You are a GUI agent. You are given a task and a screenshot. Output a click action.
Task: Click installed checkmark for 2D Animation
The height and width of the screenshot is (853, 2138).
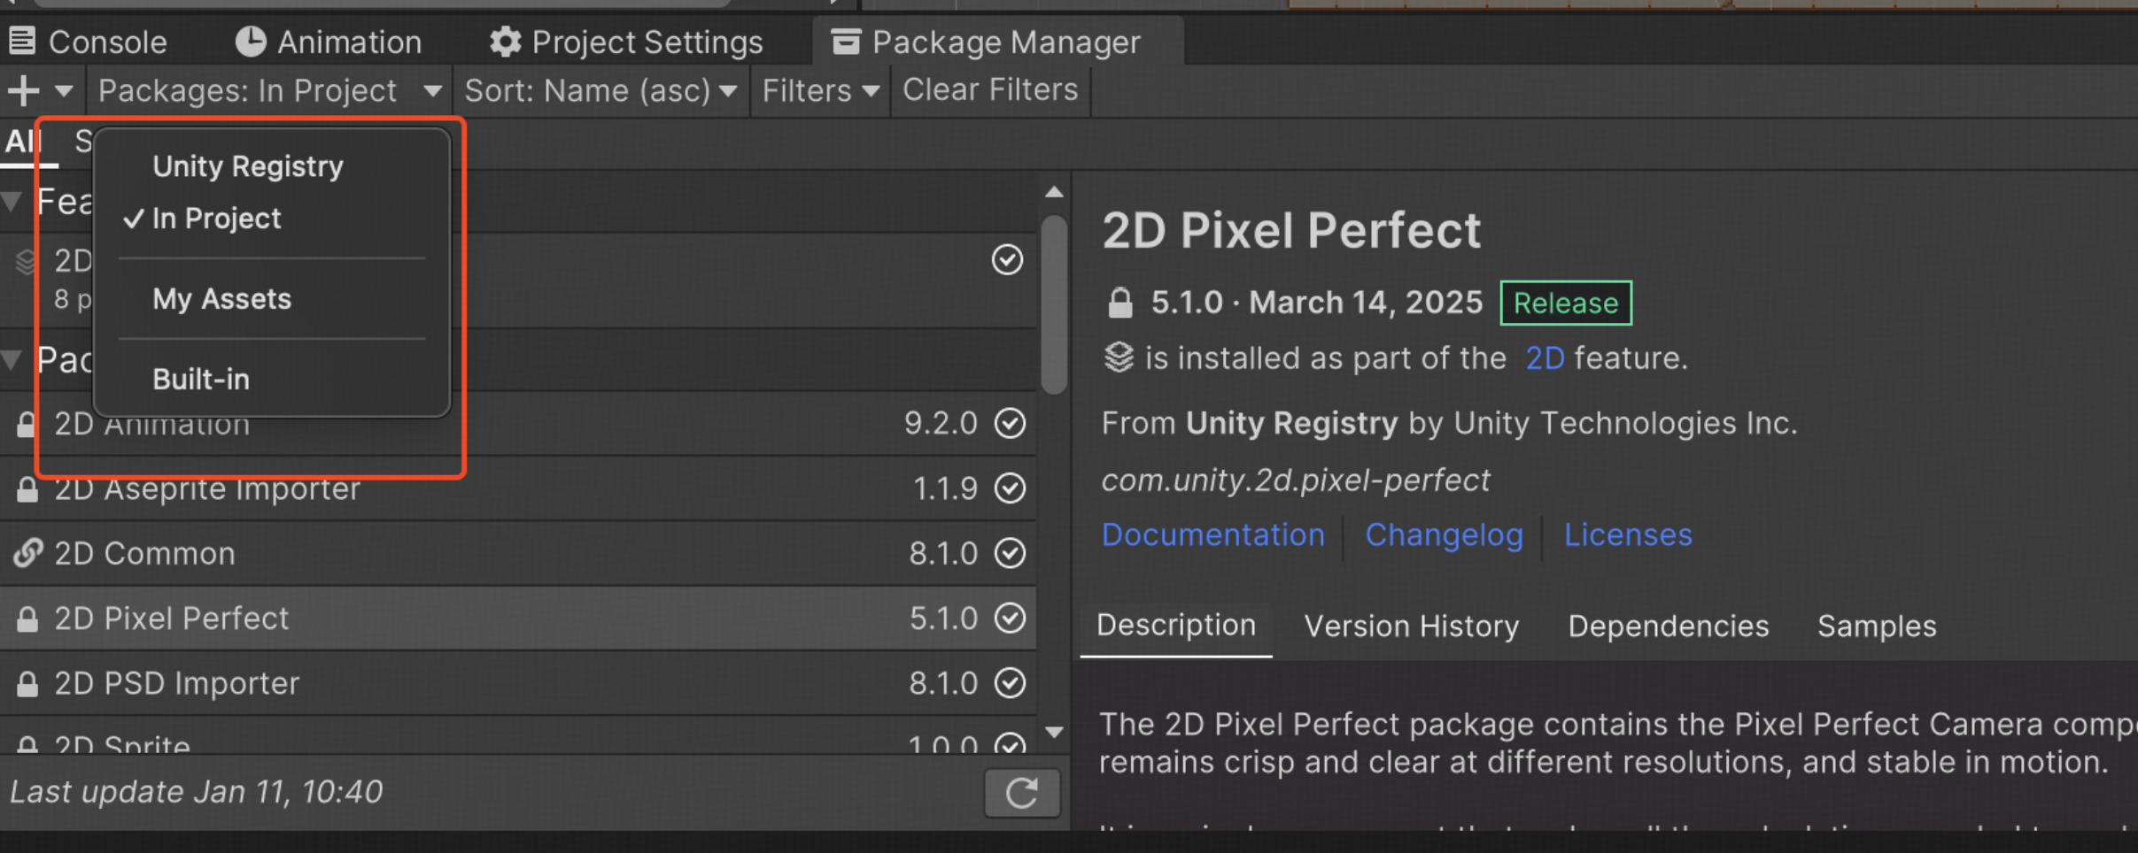click(x=1010, y=423)
